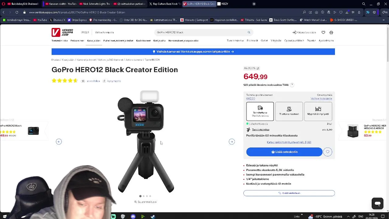389x219 pixels.
Task: Click the GoPro HERO12 Black search field
Action: pyautogui.click(x=201, y=32)
